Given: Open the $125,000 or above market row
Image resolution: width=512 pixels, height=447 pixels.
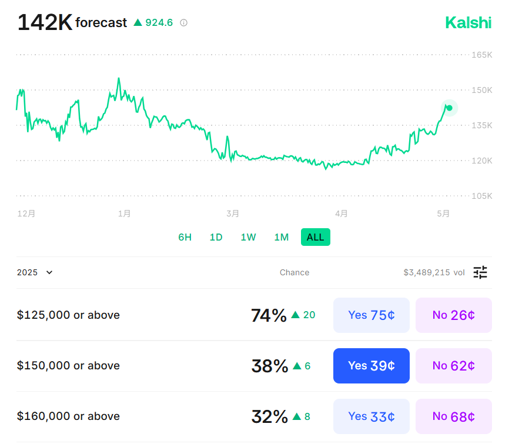Looking at the screenshot, I should tap(68, 315).
